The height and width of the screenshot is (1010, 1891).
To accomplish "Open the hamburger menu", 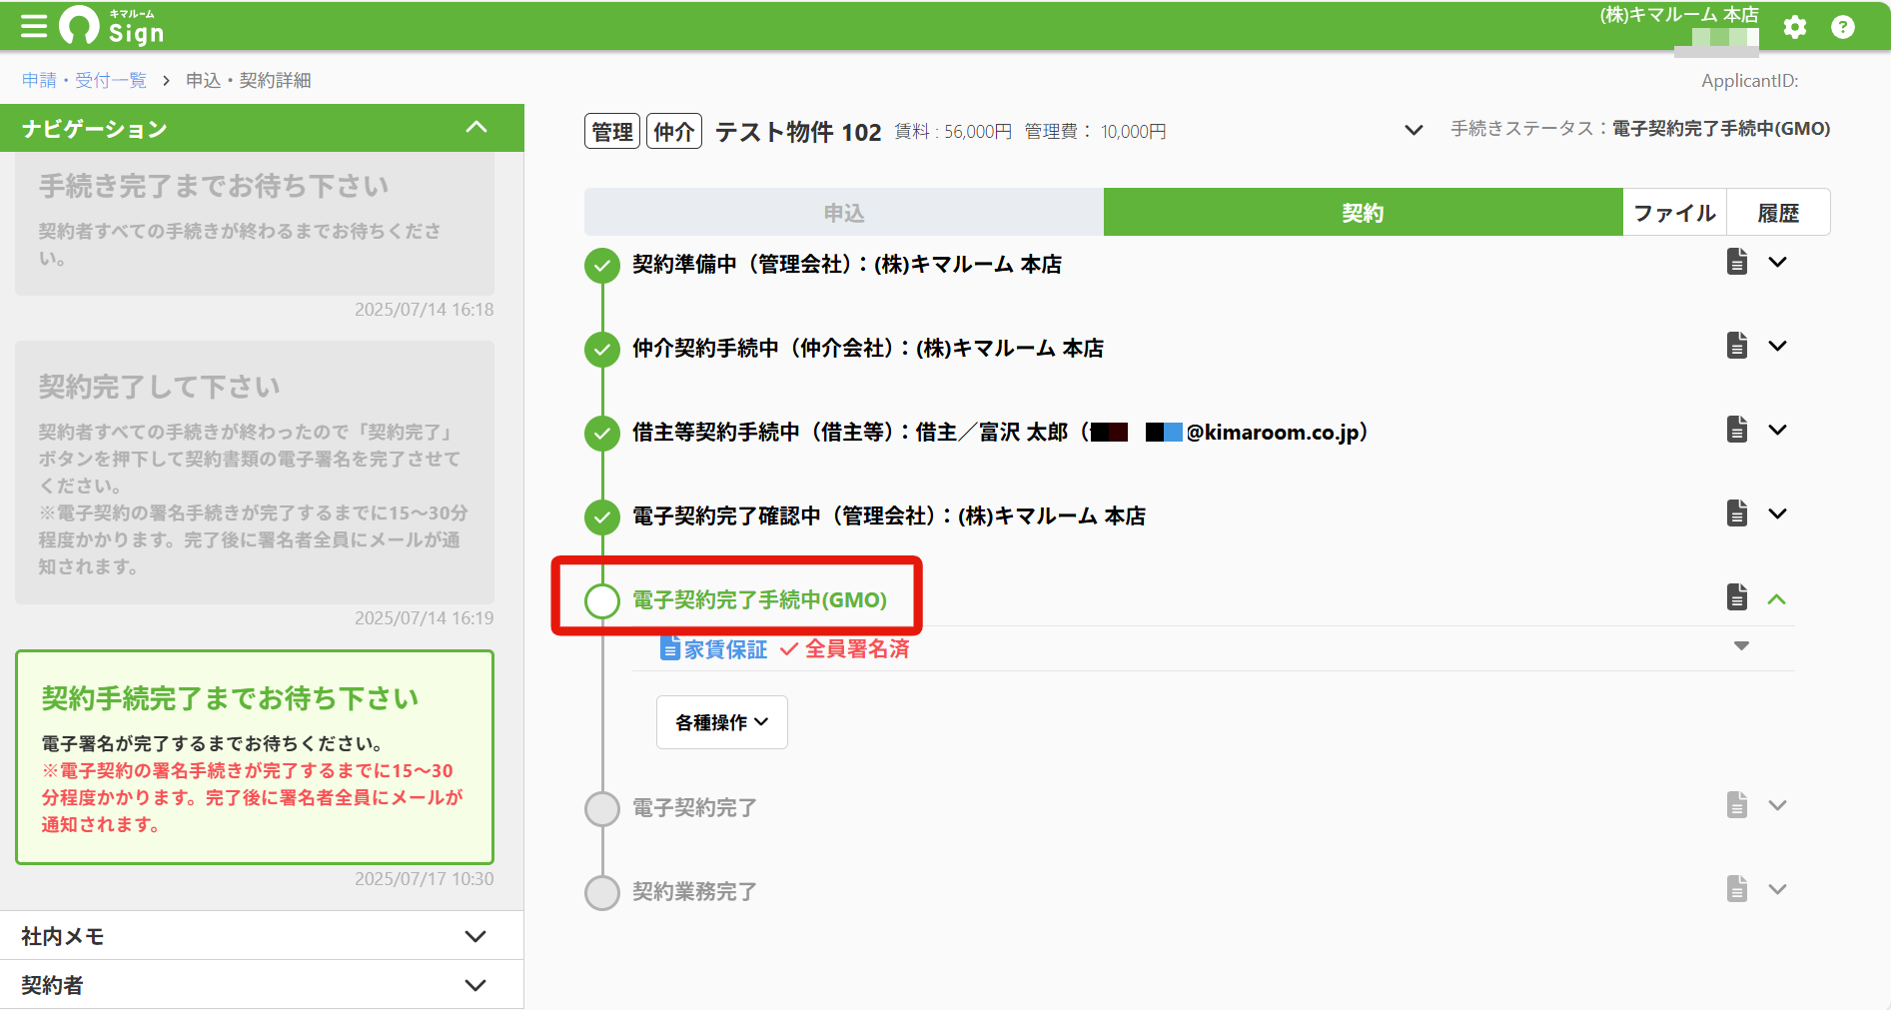I will (x=34, y=26).
